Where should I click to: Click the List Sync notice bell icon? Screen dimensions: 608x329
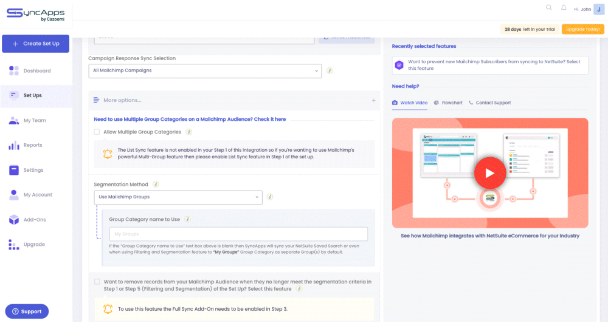click(108, 154)
